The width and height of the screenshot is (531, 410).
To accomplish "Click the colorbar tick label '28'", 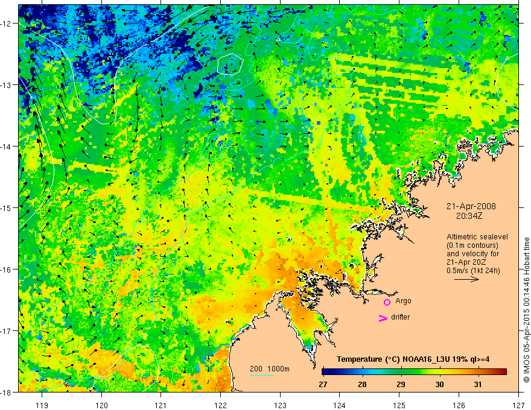I will (x=362, y=385).
